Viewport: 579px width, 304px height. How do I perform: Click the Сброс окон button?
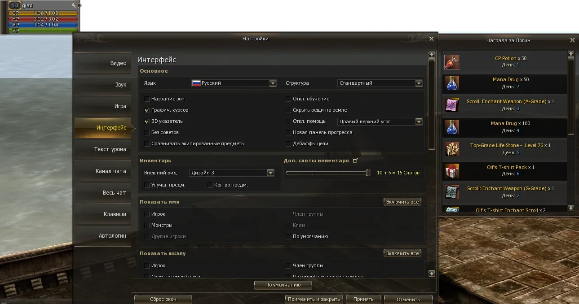click(163, 299)
